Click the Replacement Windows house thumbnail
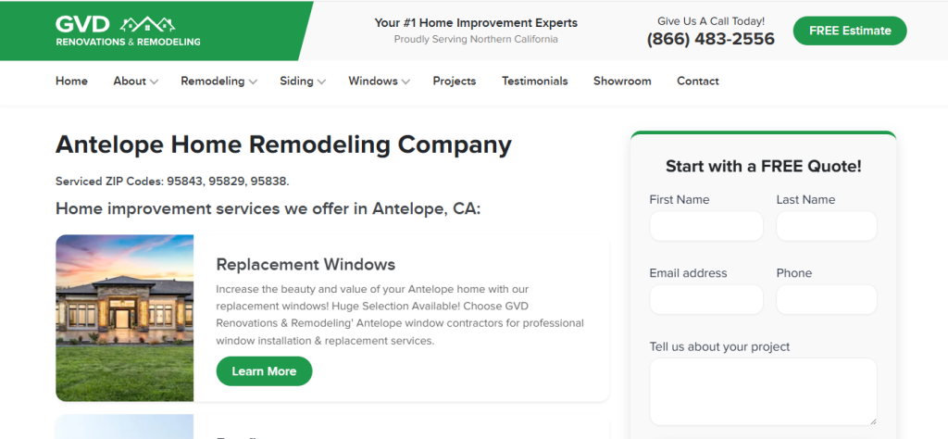 125,318
